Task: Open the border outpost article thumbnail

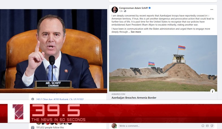Action: pos(163,63)
